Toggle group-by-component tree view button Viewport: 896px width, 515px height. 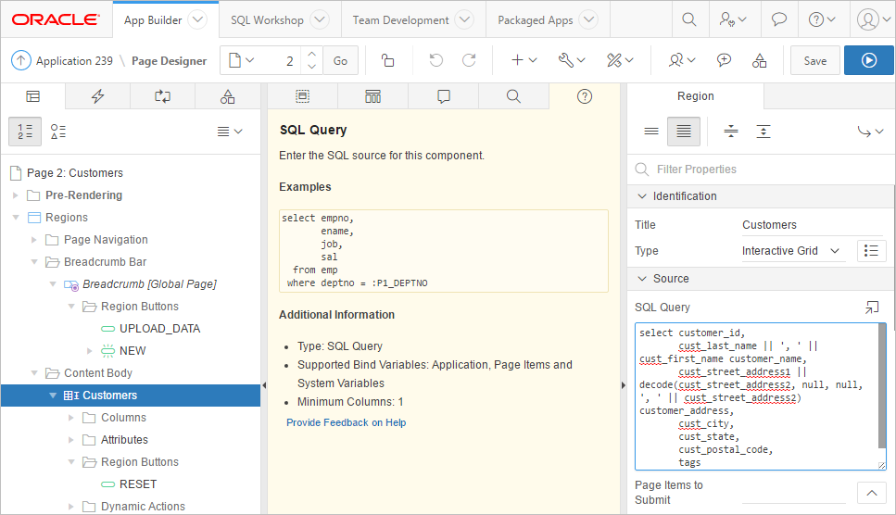click(57, 132)
